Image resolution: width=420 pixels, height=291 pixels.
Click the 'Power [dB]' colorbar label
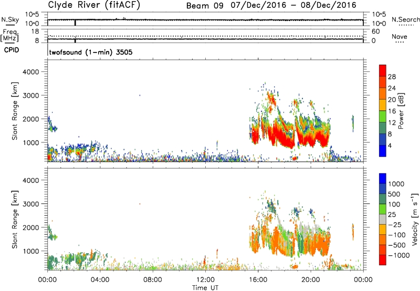point(401,111)
